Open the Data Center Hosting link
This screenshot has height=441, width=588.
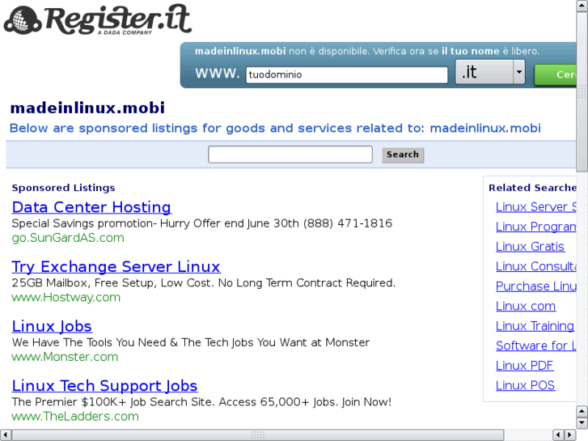click(91, 207)
